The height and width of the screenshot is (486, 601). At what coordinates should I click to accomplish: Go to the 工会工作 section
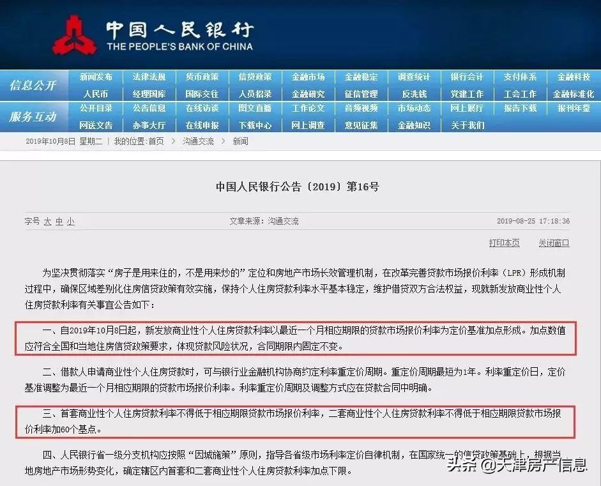[x=520, y=94]
